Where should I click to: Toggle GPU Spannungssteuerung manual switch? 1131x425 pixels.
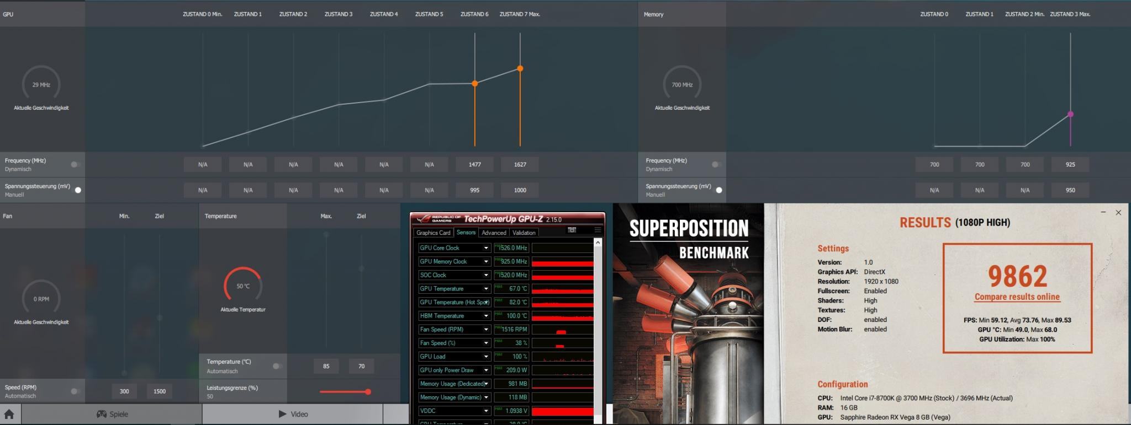[77, 190]
